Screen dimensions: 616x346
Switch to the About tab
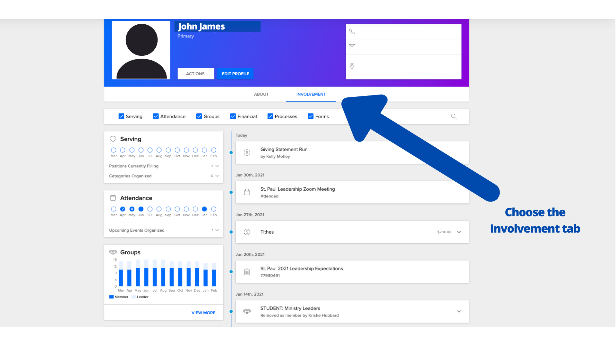pos(261,94)
